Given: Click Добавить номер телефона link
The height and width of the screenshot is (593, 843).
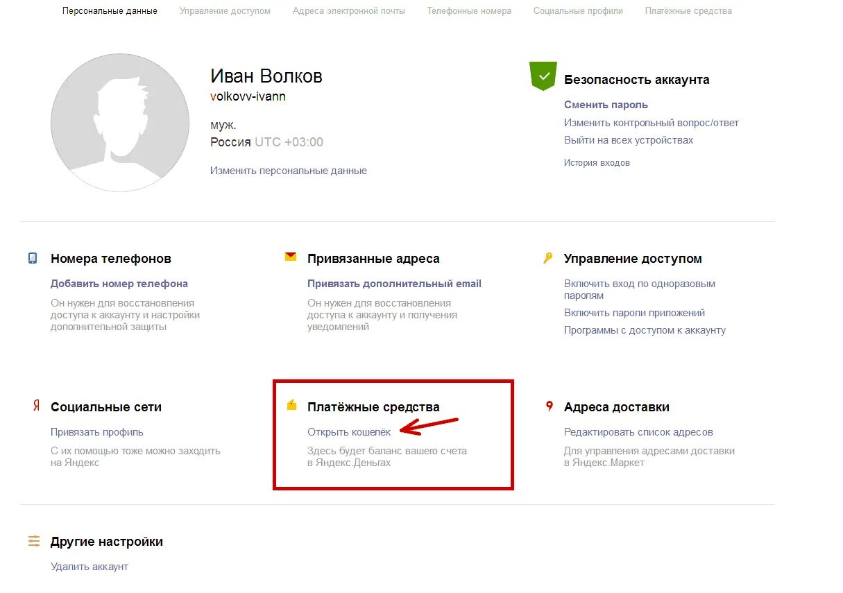Looking at the screenshot, I should [x=119, y=284].
